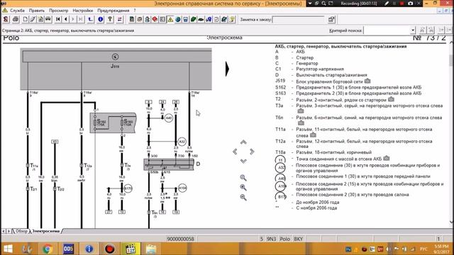Open the Править menu
This screenshot has width=454, height=255.
click(x=37, y=11)
